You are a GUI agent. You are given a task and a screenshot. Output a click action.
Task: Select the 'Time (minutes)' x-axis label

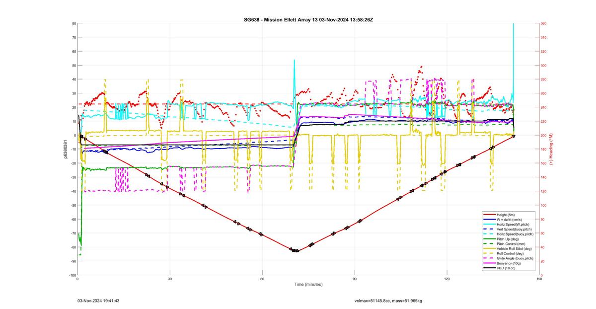308,284
